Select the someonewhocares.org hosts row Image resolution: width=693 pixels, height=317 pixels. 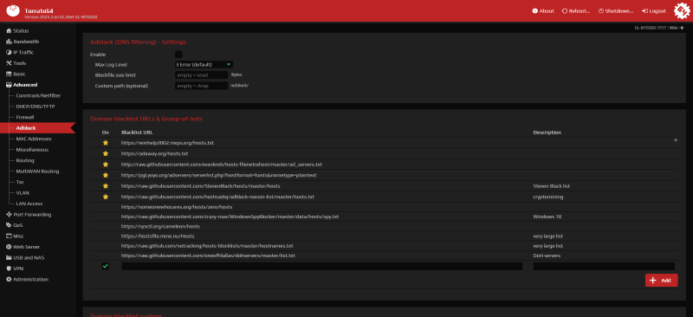coord(385,207)
